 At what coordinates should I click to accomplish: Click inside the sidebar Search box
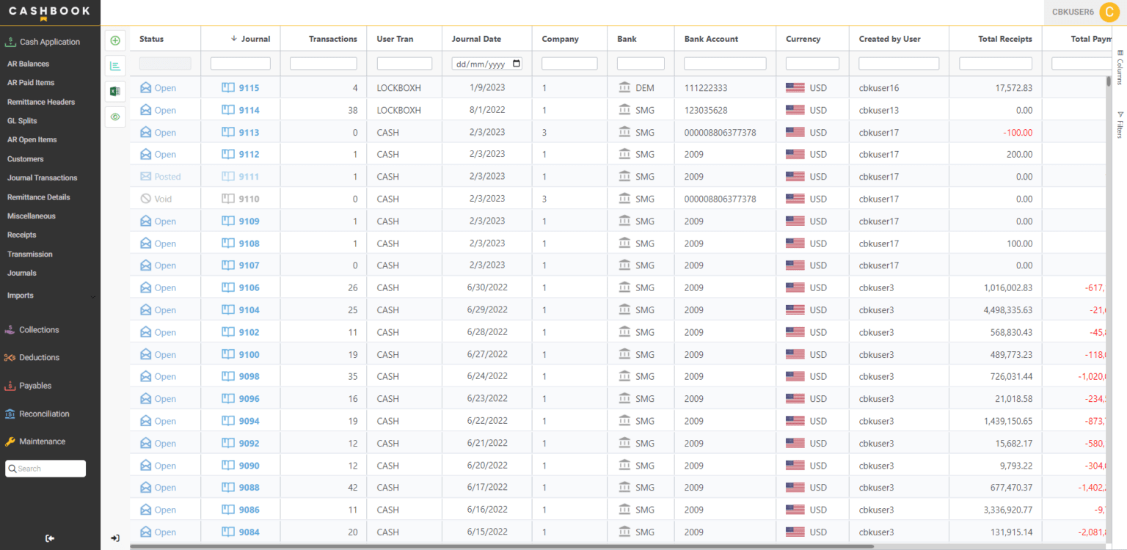tap(45, 468)
